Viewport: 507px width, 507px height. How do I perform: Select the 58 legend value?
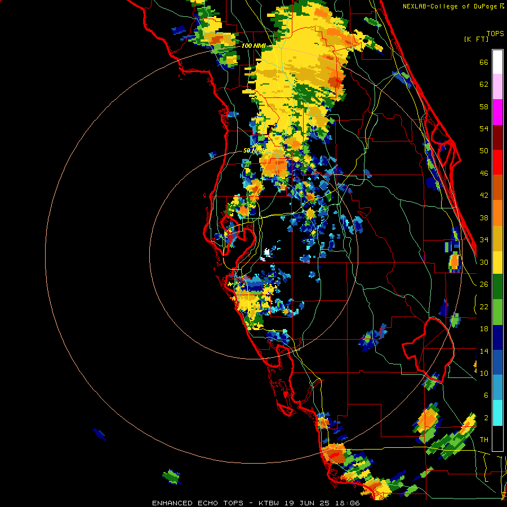484,106
